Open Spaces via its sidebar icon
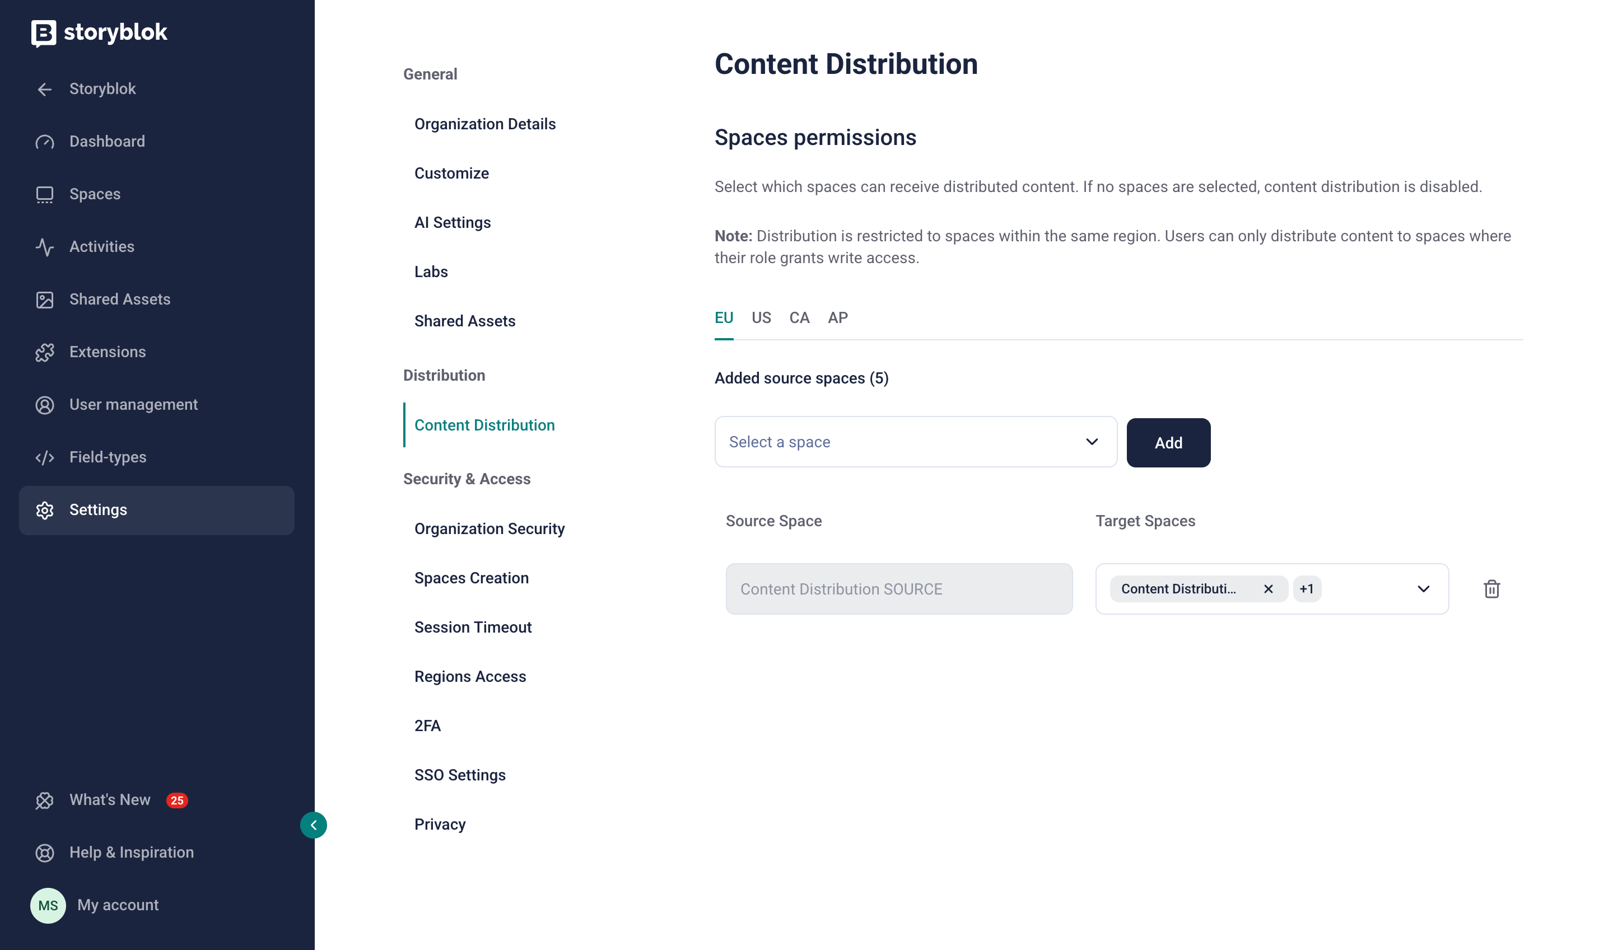Image resolution: width=1613 pixels, height=950 pixels. (45, 195)
